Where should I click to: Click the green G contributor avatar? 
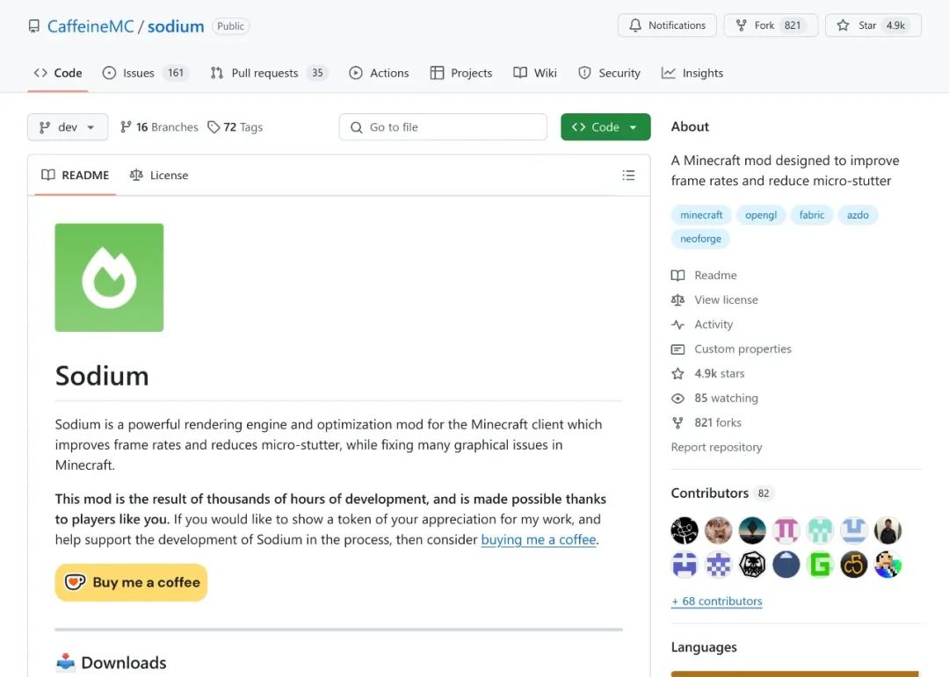coord(820,565)
